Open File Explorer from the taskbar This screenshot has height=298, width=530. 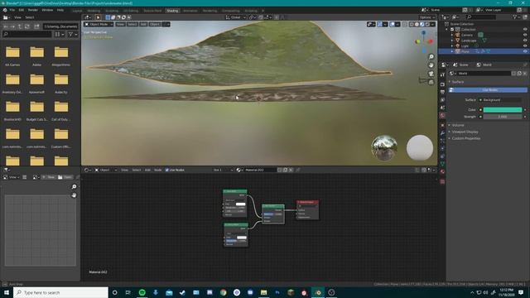[263, 292]
